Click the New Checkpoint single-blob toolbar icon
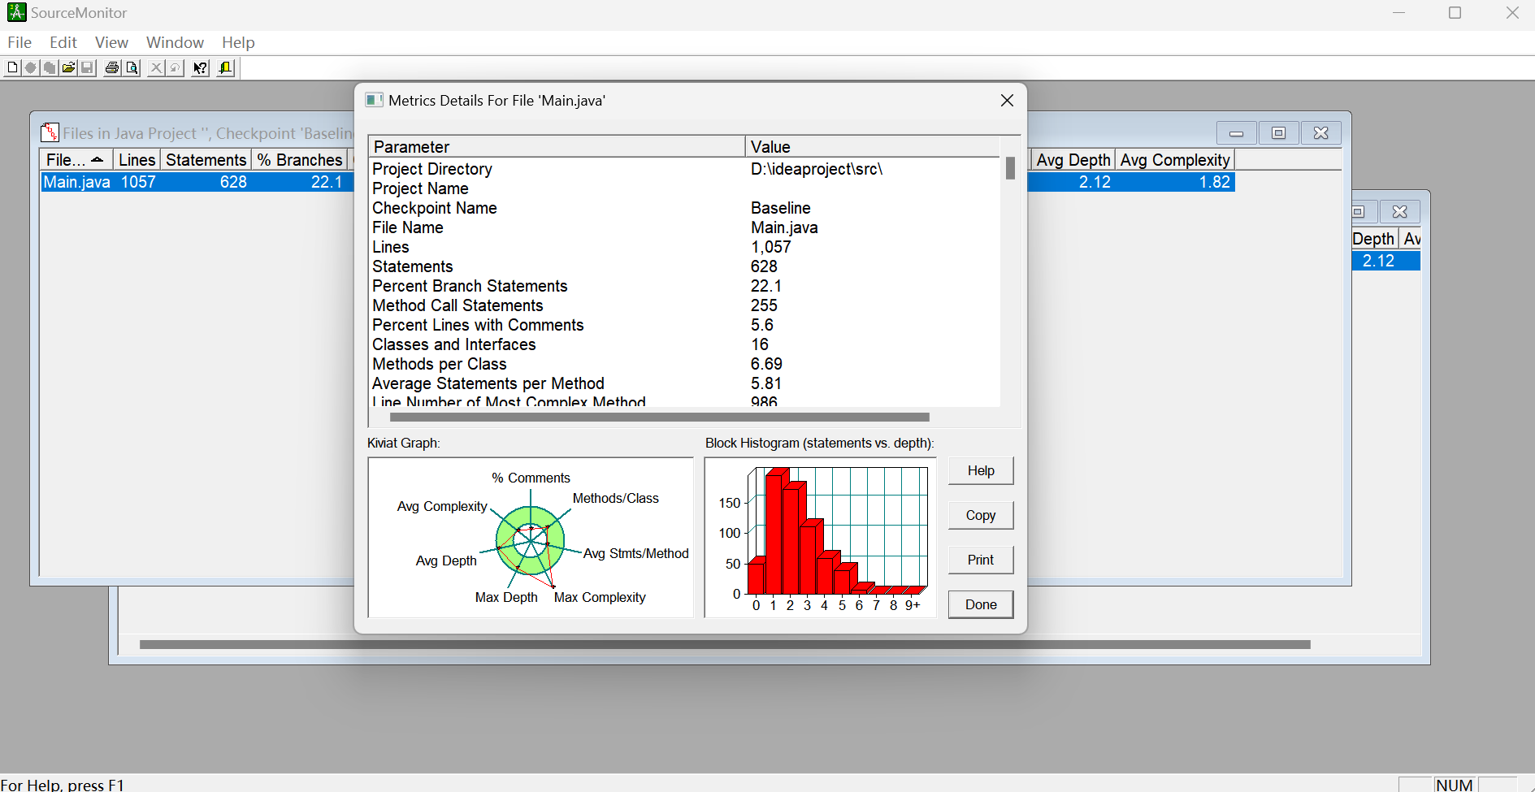Screen dimensions: 1535x792 31,68
